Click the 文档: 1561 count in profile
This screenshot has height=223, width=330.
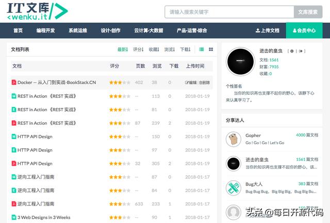pos(269,60)
